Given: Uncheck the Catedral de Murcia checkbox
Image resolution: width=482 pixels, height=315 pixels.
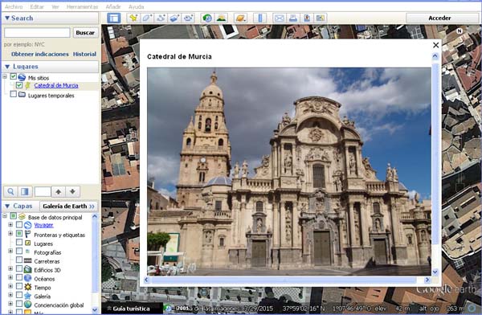Looking at the screenshot, I should (19, 85).
